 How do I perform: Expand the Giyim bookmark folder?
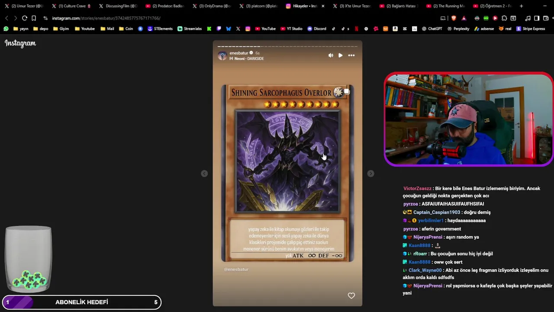click(61, 29)
